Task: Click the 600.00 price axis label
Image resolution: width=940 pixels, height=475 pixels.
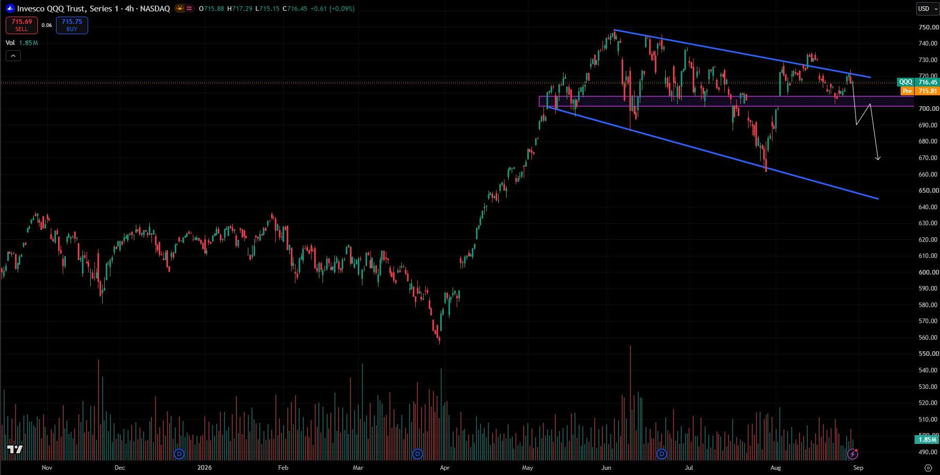Action: [x=928, y=272]
